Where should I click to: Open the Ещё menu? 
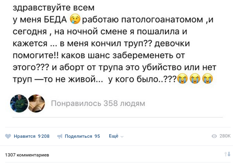click(114, 136)
